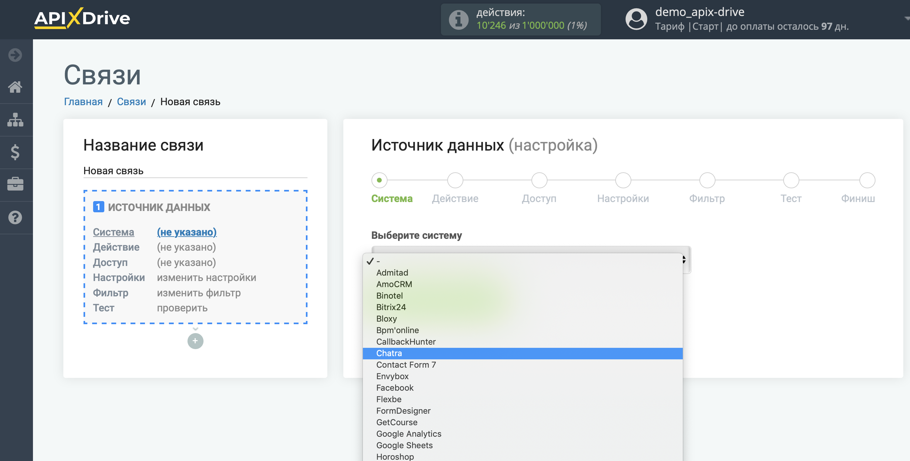Choose Horoshop from the system list
Viewport: 910px width, 461px height.
pyautogui.click(x=523, y=457)
